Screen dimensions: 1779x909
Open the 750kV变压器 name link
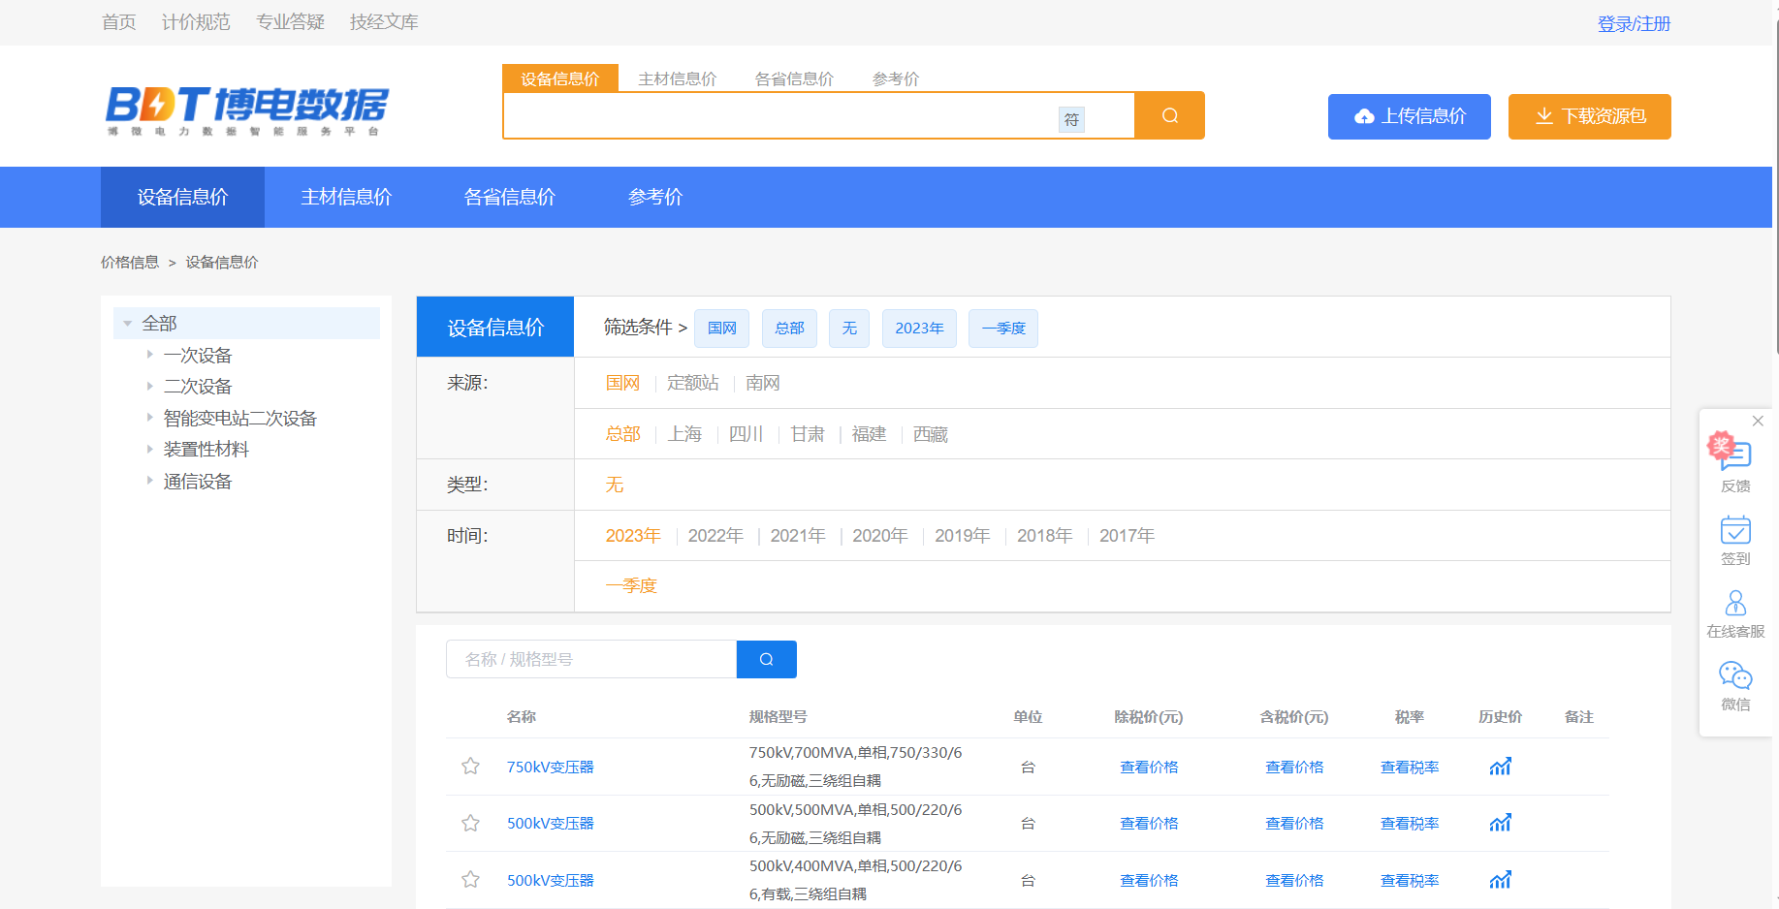551,767
